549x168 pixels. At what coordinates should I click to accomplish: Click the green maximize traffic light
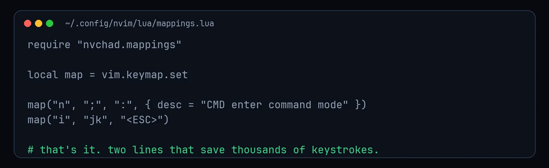click(x=50, y=23)
